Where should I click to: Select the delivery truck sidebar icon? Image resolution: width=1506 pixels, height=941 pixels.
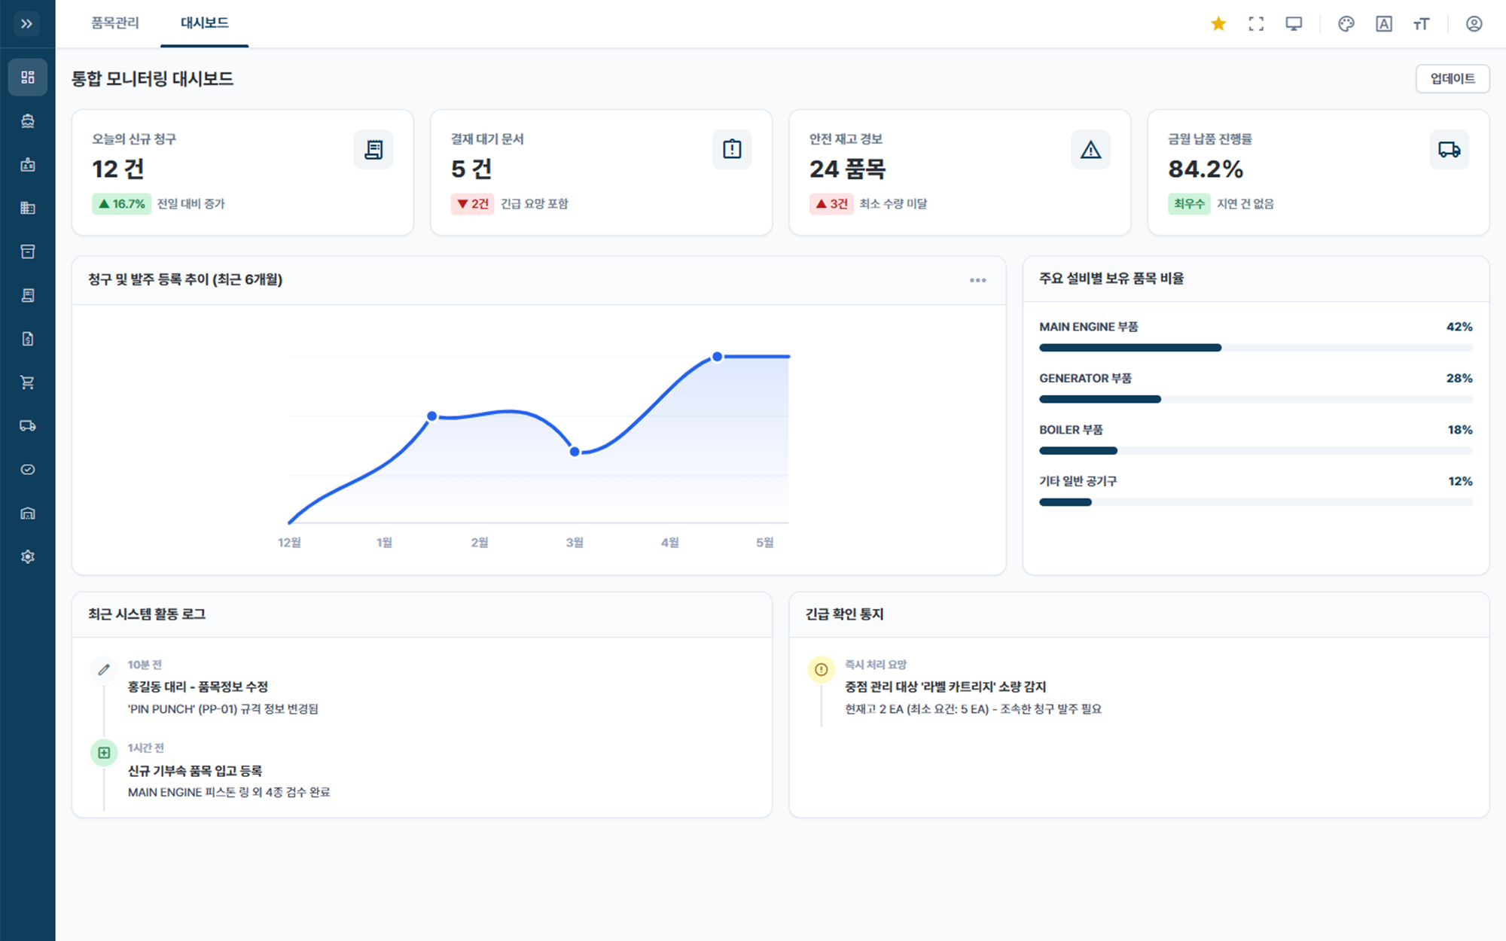click(x=28, y=426)
